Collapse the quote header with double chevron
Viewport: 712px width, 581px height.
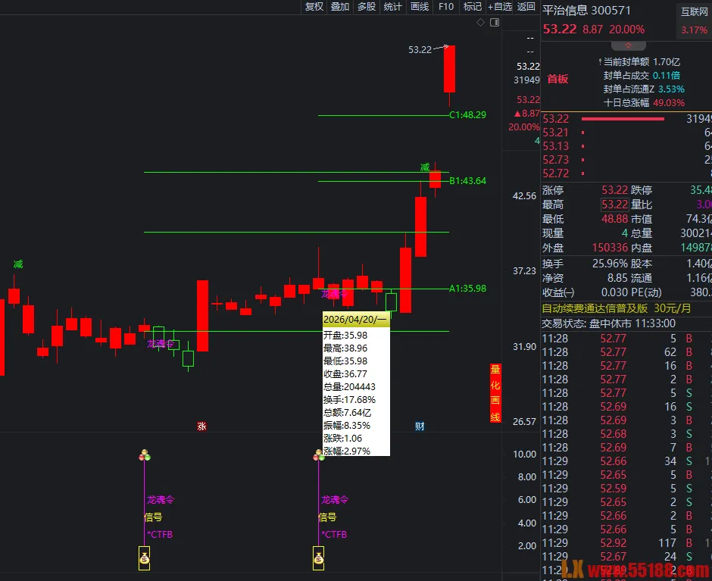[629, 45]
